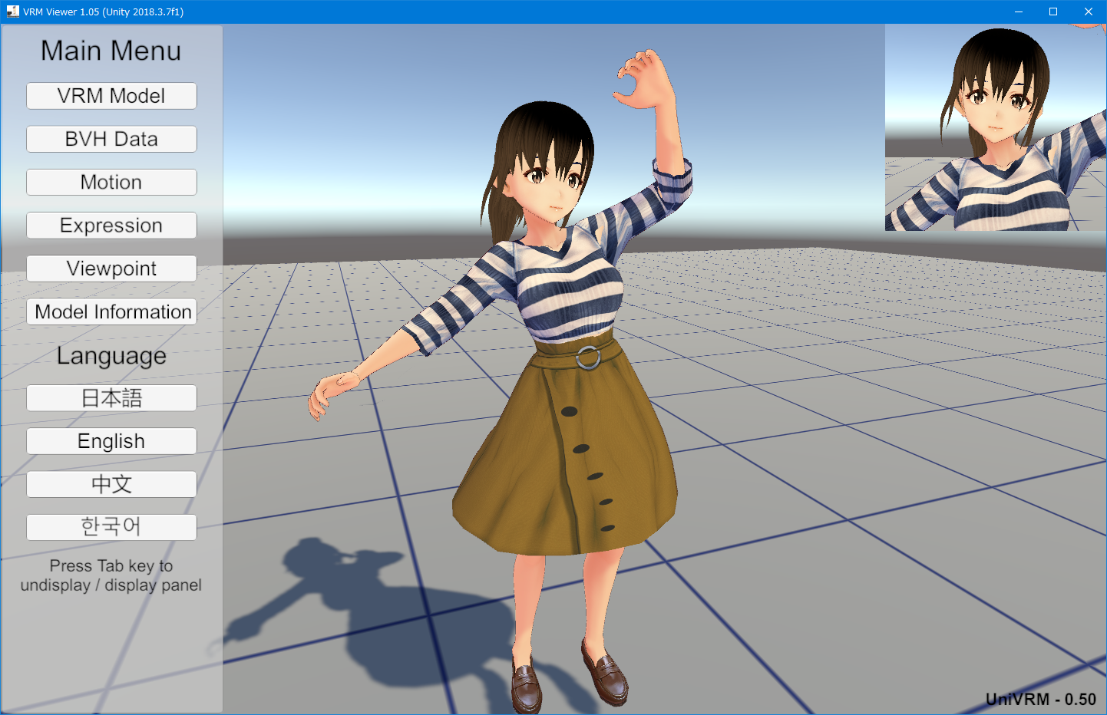
Task: Select the Expression button
Action: click(111, 226)
